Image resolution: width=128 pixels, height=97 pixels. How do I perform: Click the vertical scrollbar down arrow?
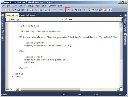[121, 86]
